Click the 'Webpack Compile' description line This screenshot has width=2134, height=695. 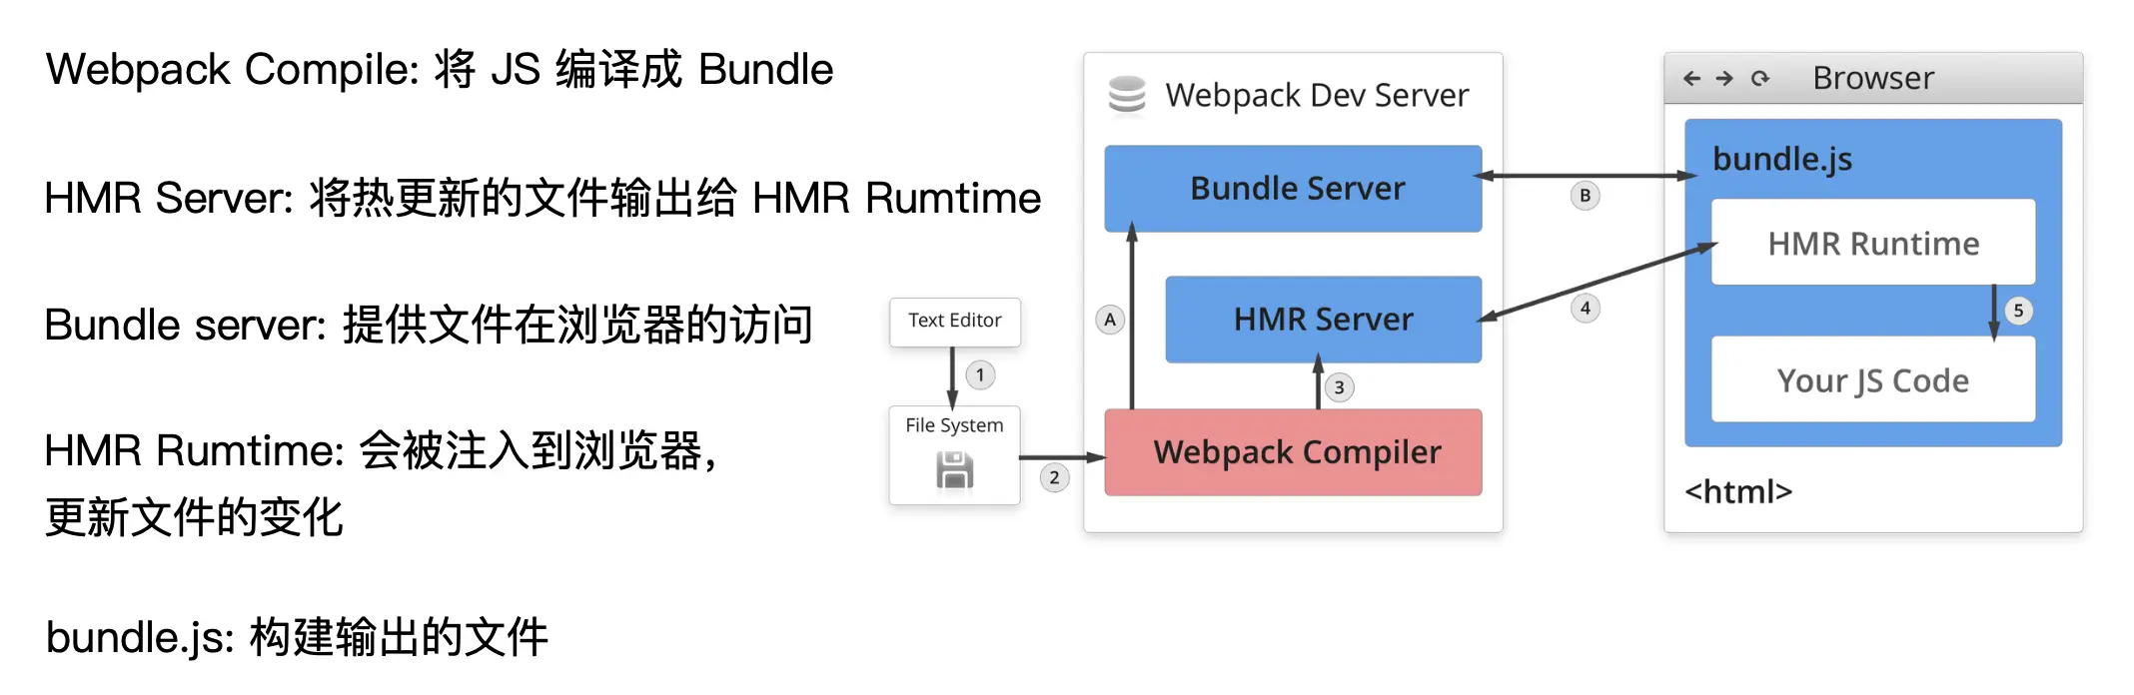tap(440, 70)
